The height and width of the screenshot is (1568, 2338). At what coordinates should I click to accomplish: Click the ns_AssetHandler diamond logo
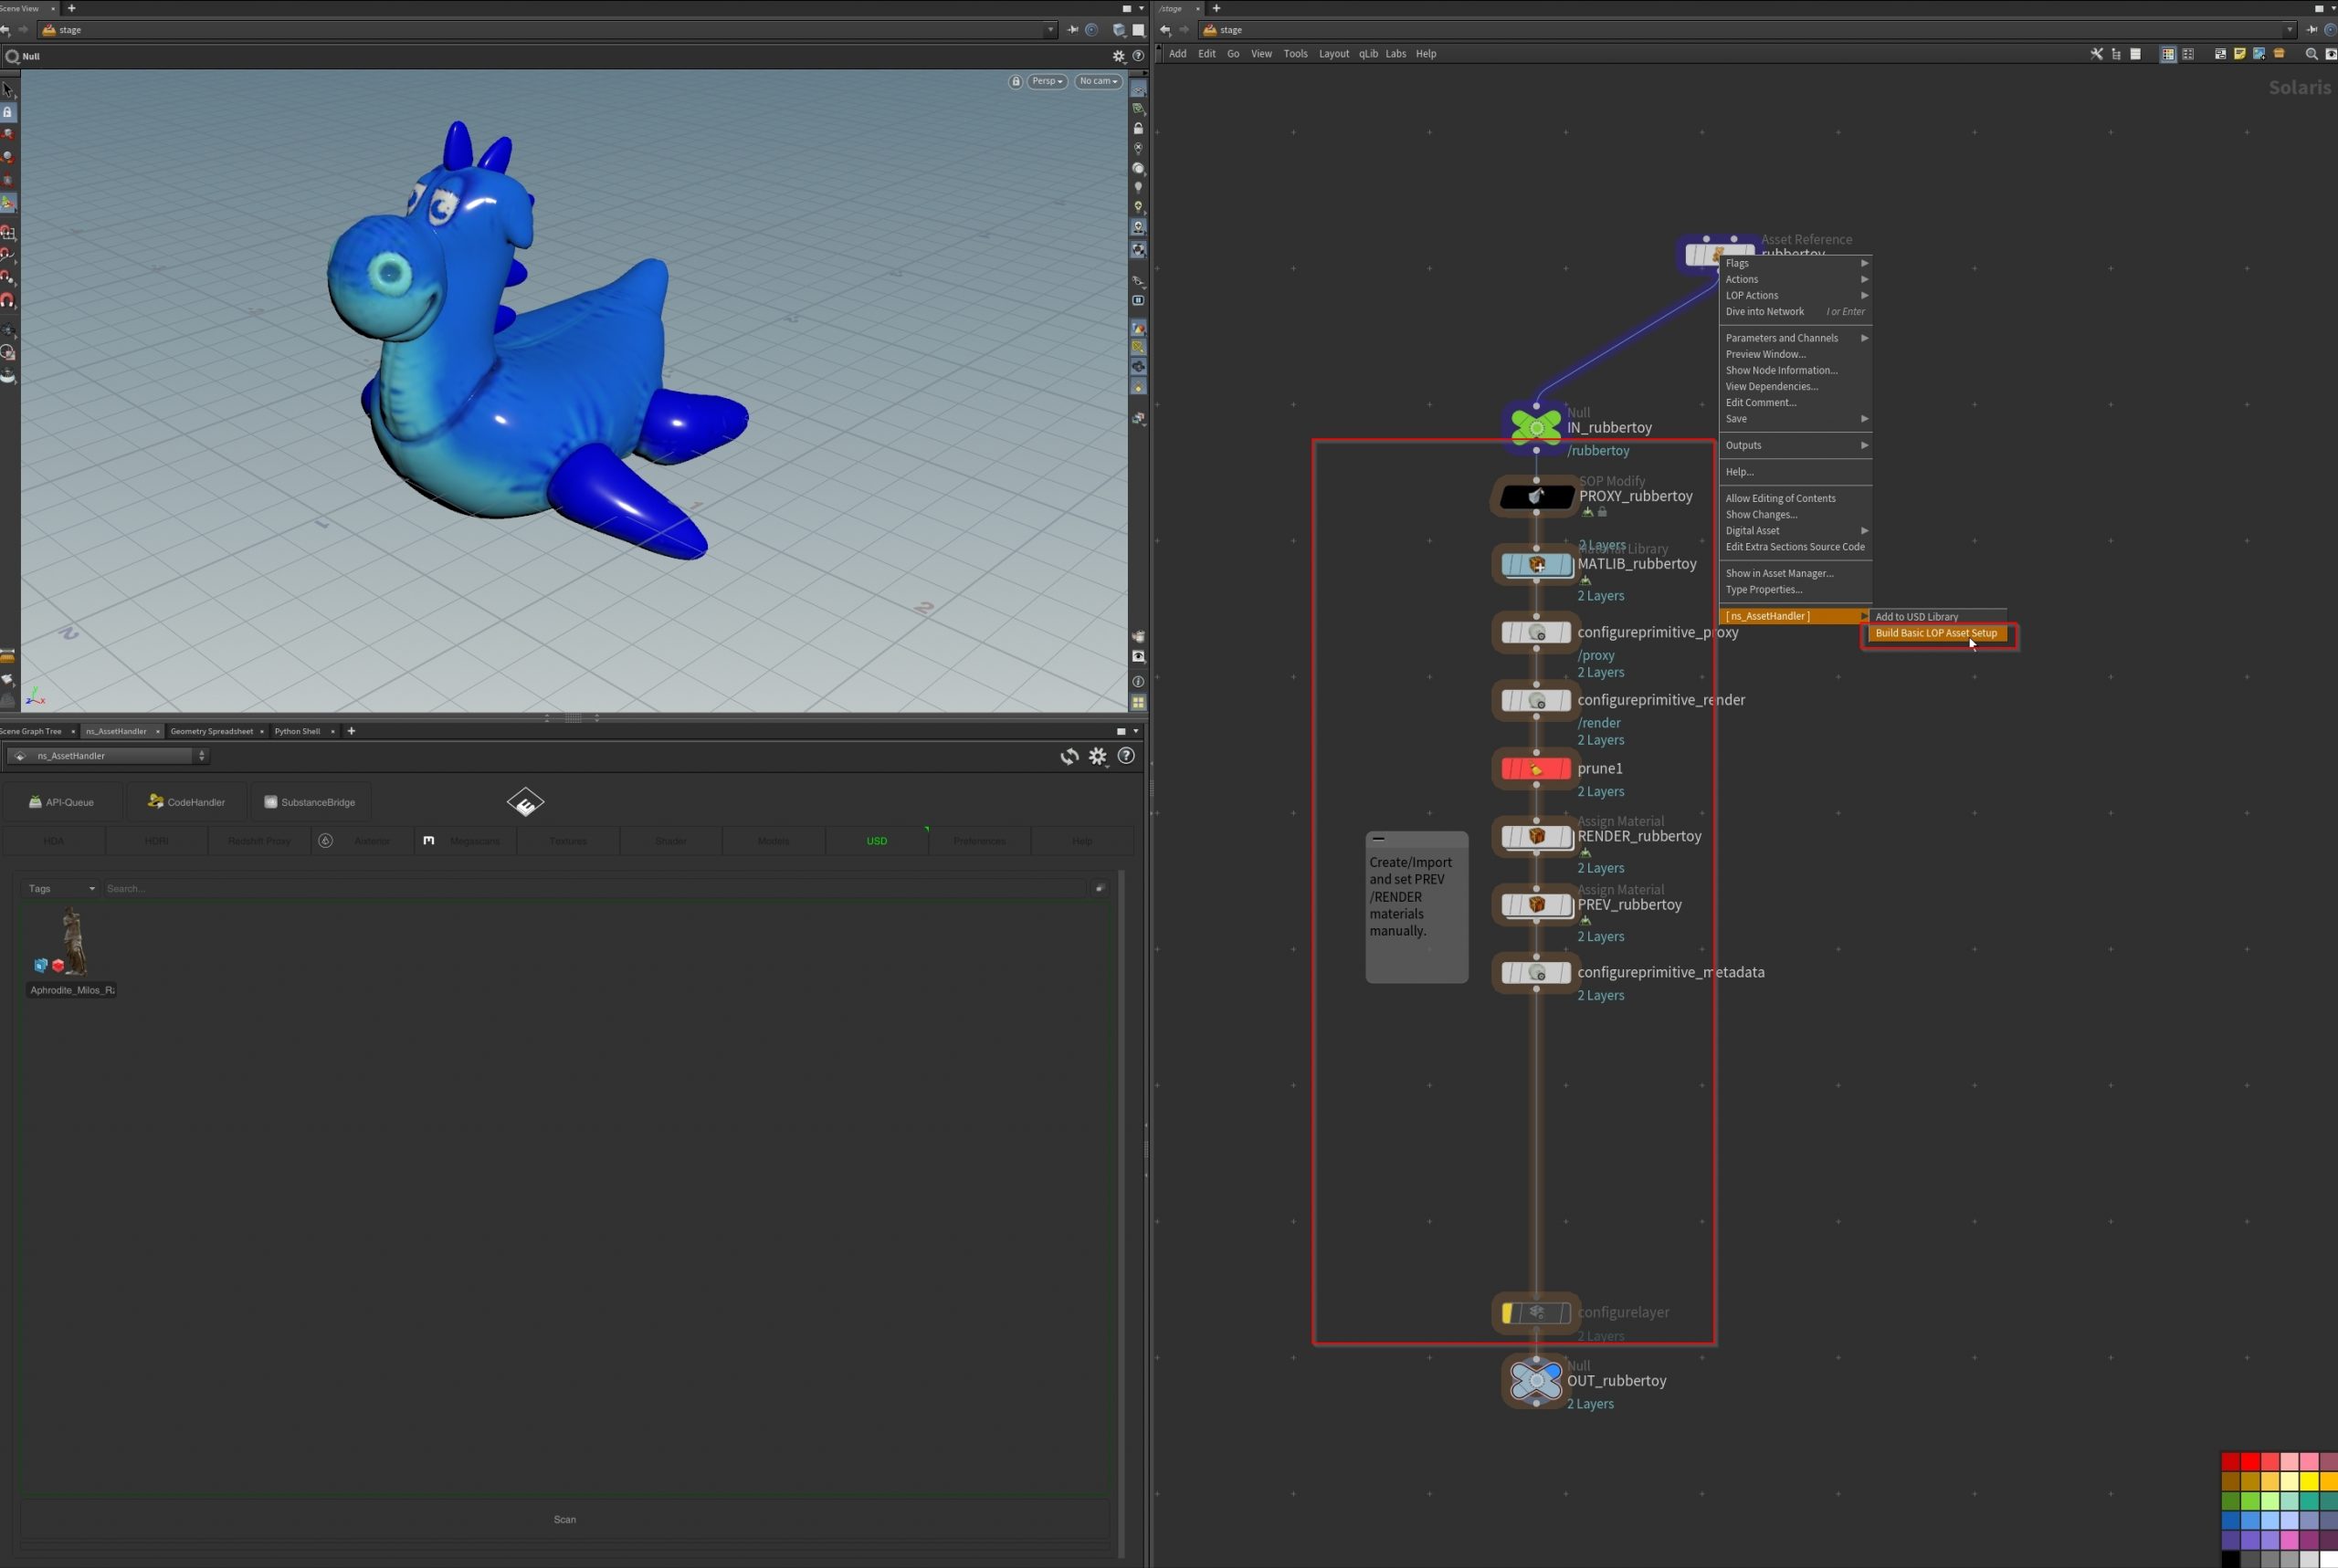pos(525,802)
